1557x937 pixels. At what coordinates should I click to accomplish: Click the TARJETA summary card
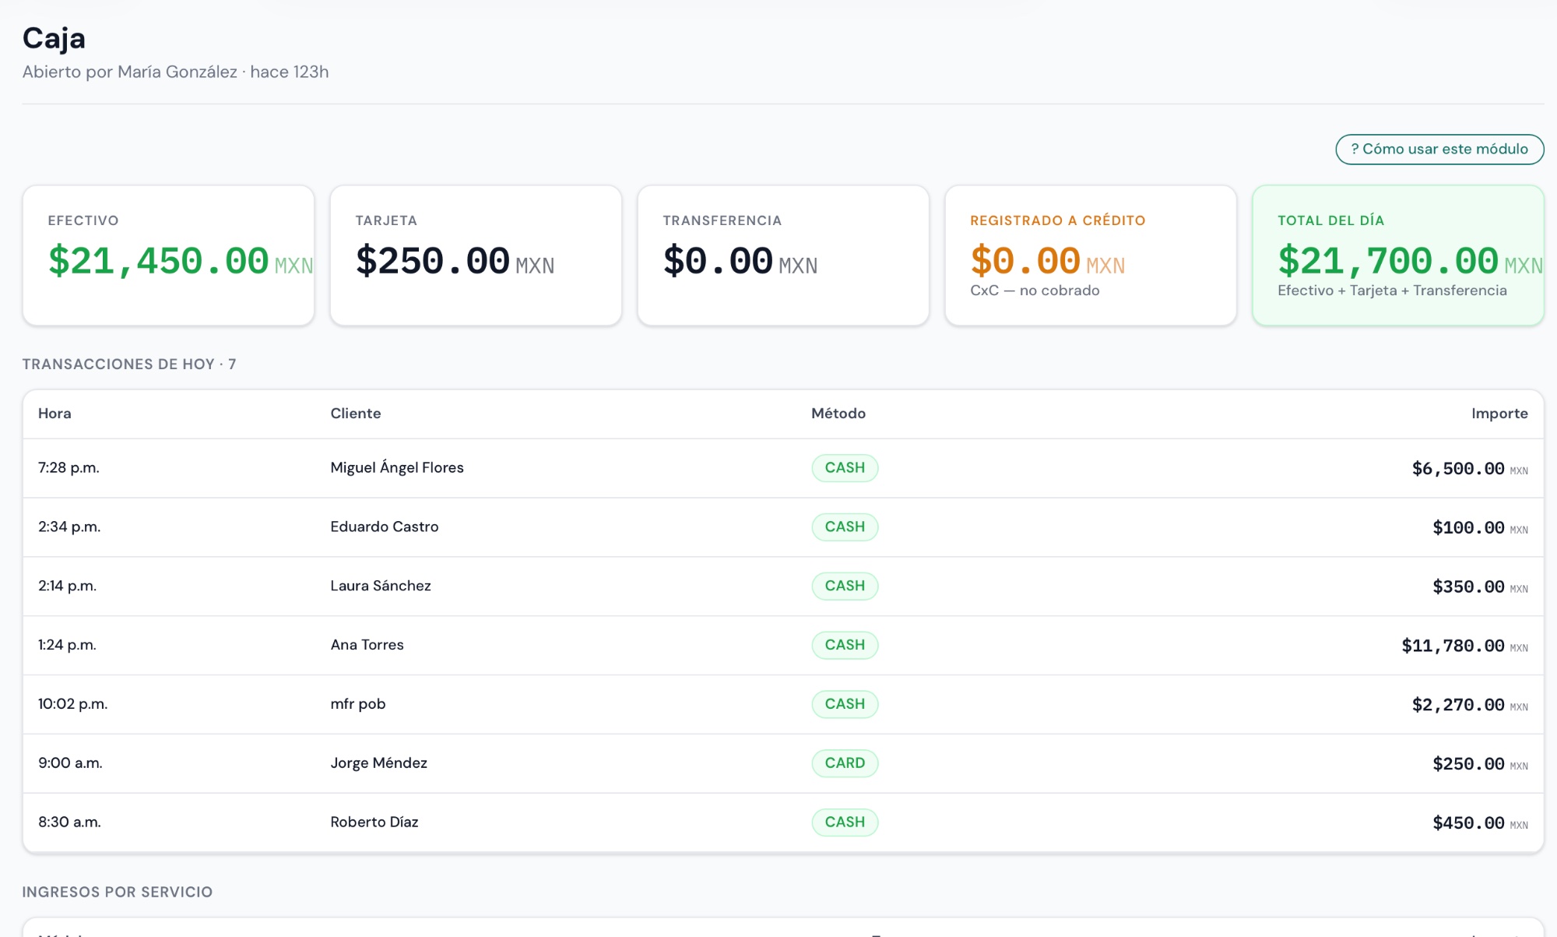pos(476,255)
